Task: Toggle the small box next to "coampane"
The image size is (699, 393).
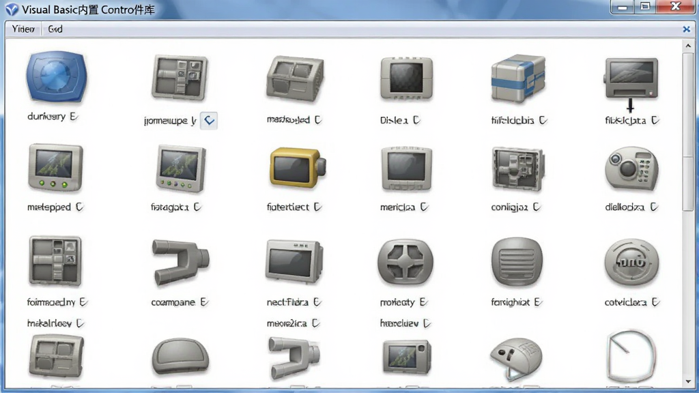Action: [203, 302]
